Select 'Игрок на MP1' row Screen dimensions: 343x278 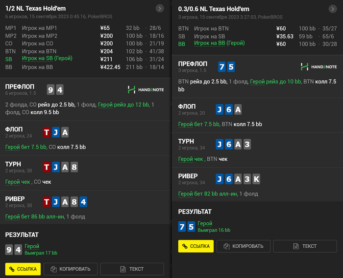pyautogui.click(x=85, y=28)
